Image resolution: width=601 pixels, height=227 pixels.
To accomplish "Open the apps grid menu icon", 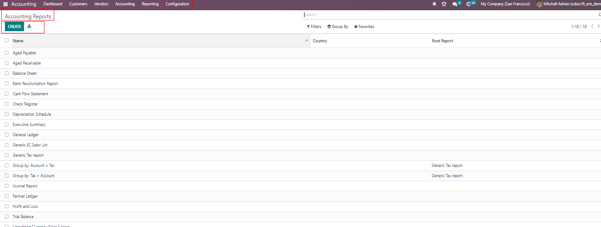I will (x=6, y=4).
